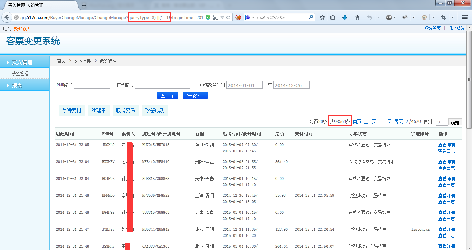This screenshot has height=250, width=472.
Task: Click the Baidu paw search engine icon
Action: click(x=248, y=17)
